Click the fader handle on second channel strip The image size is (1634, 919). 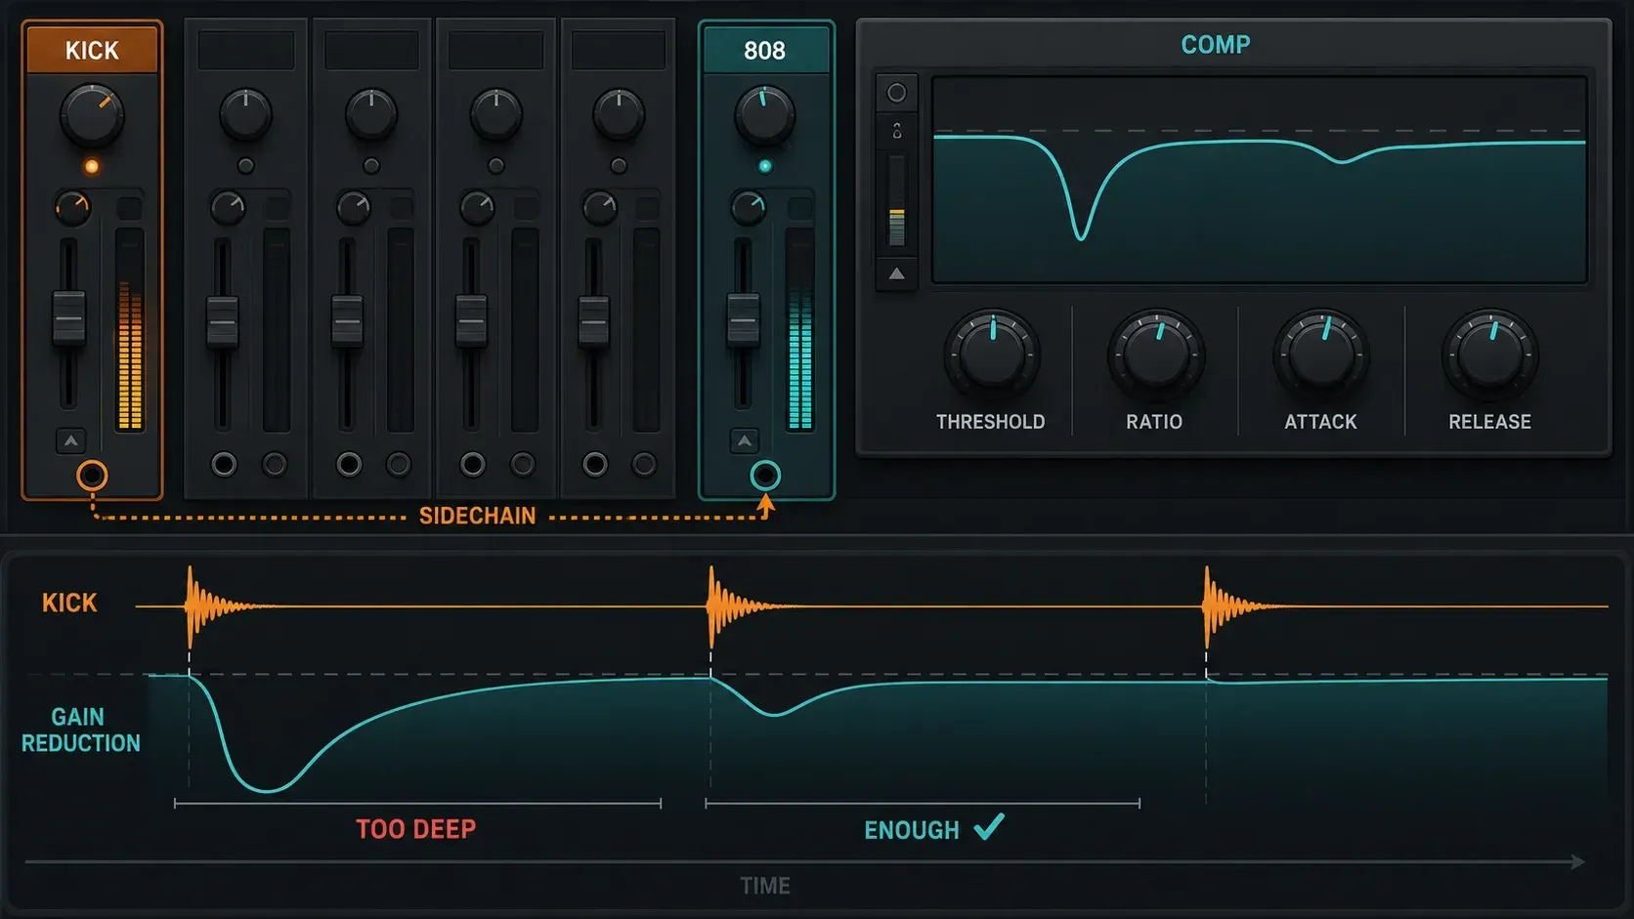[223, 320]
